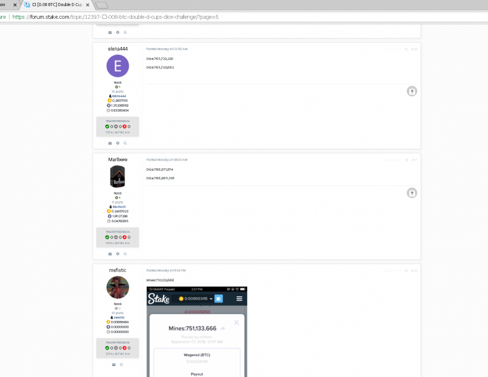Viewport: 488px width, 377px height.
Task: Click the magnifier icon in the topmost partial post
Action: (125, 32)
